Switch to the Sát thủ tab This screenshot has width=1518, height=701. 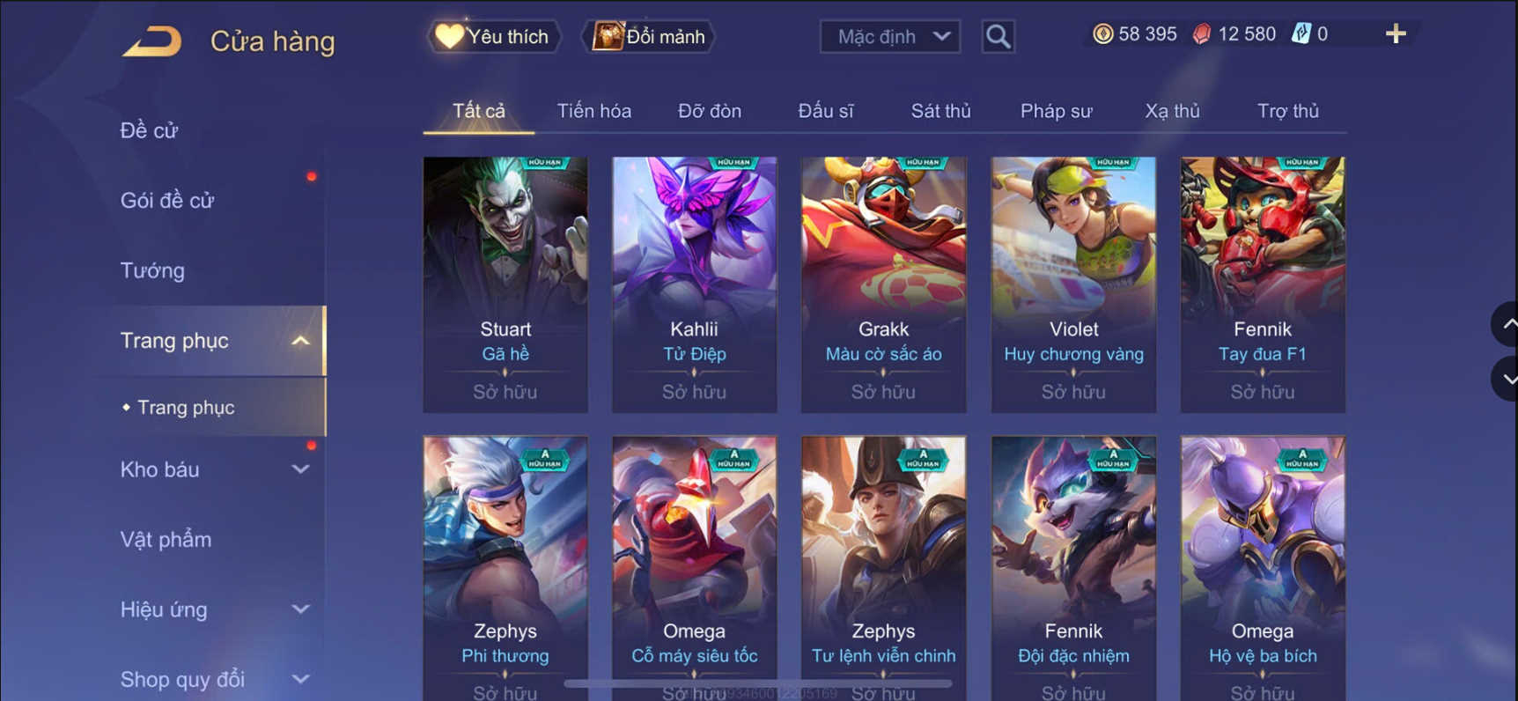[940, 111]
